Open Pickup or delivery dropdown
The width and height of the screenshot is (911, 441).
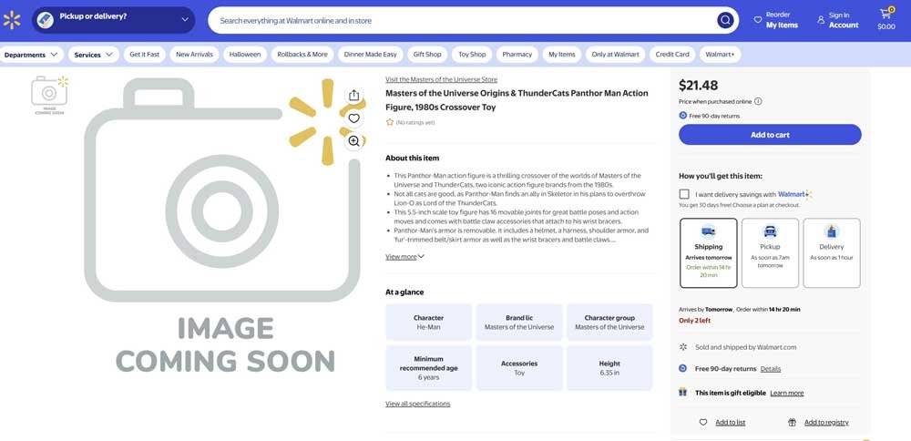[113, 19]
